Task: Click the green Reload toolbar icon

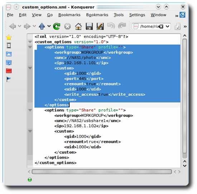Action: click(x=57, y=26)
